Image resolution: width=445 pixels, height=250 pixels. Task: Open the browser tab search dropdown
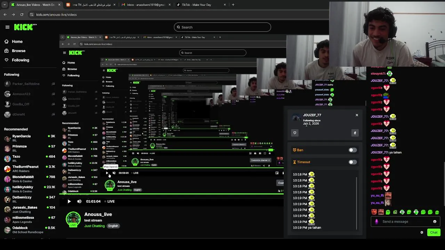point(4,5)
